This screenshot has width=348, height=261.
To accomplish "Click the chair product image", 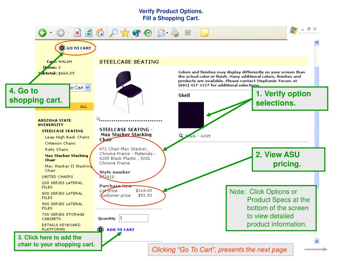I will (129, 91).
